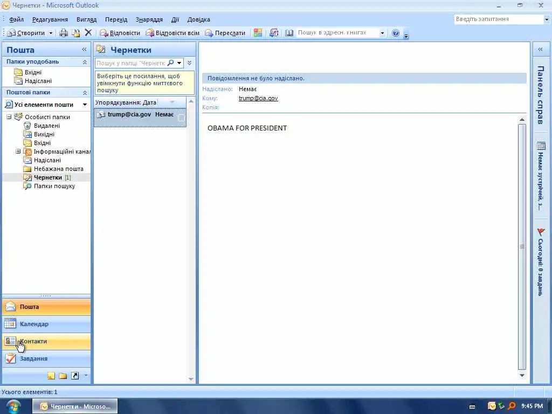This screenshot has height=414, width=552.
Task: Click the Відповісти reply button
Action: (x=120, y=33)
